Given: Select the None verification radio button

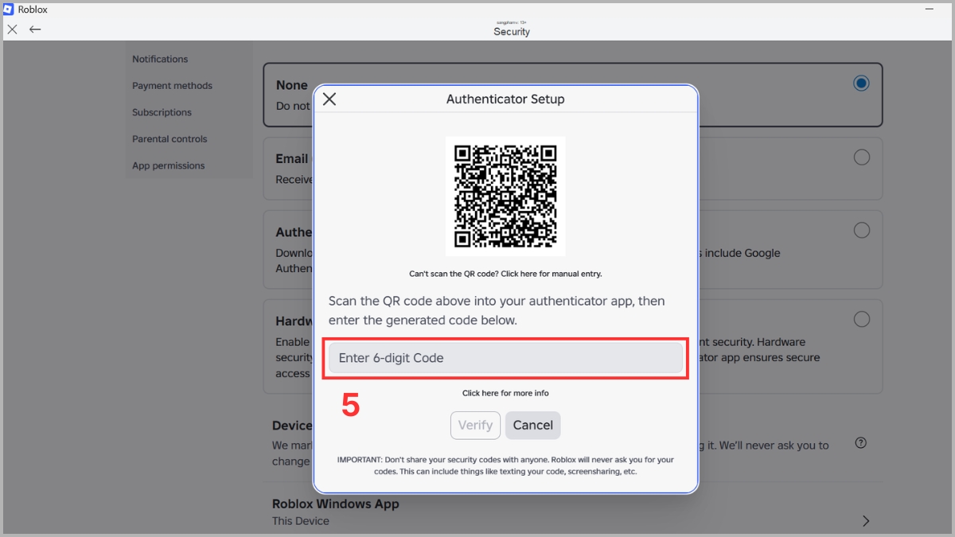Looking at the screenshot, I should (861, 83).
